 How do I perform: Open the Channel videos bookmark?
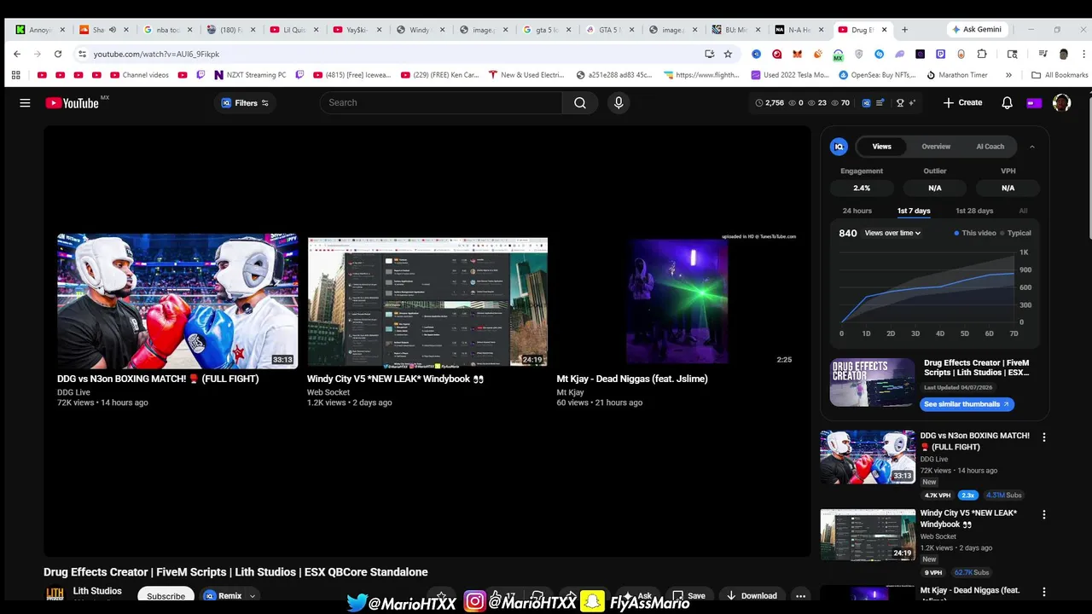point(139,75)
